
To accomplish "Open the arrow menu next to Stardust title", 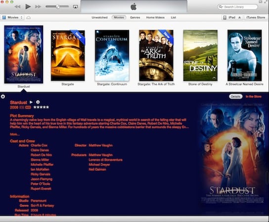I will (x=38, y=102).
